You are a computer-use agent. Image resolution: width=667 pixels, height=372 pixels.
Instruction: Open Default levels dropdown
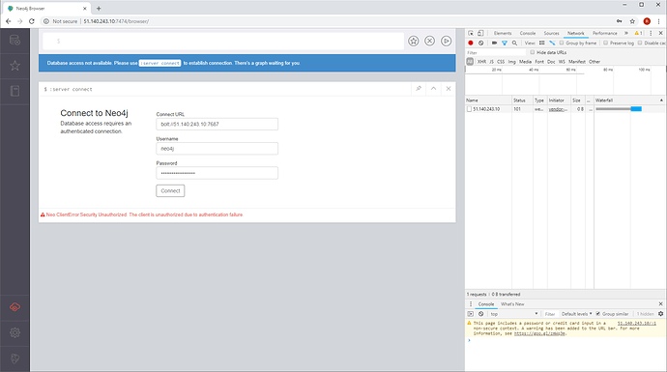(x=576, y=314)
